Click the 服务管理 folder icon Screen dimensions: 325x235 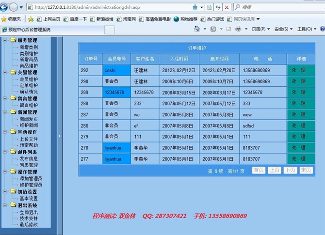[12, 40]
